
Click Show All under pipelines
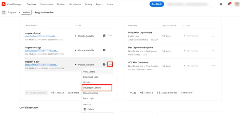click(147, 93)
